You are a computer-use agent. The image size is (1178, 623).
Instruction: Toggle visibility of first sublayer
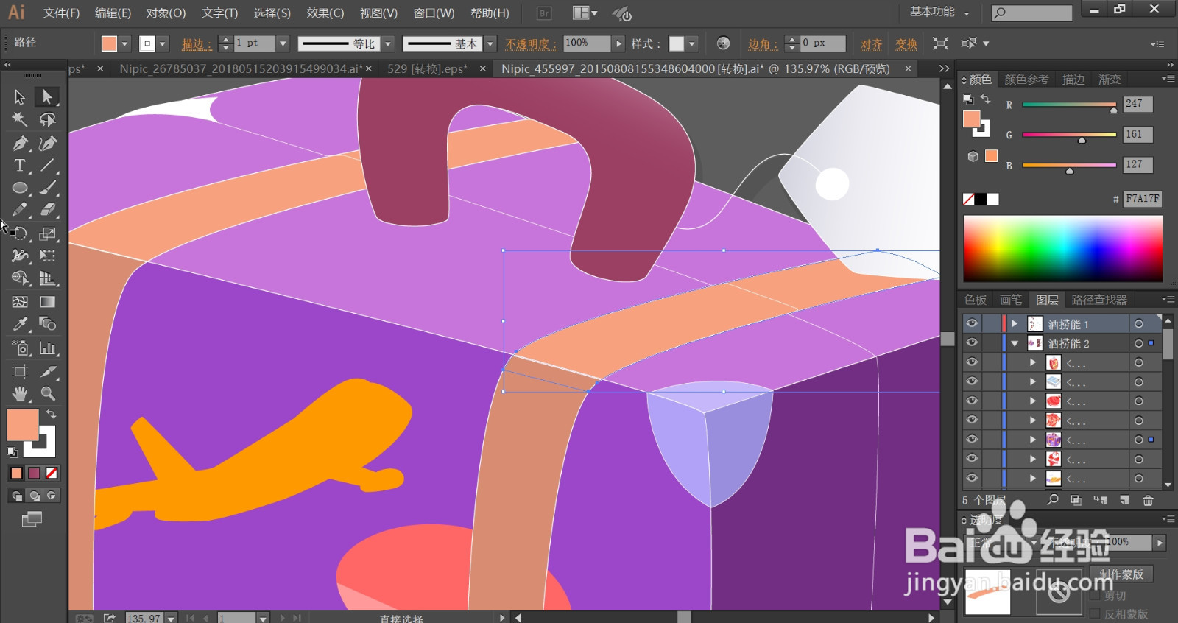972,362
